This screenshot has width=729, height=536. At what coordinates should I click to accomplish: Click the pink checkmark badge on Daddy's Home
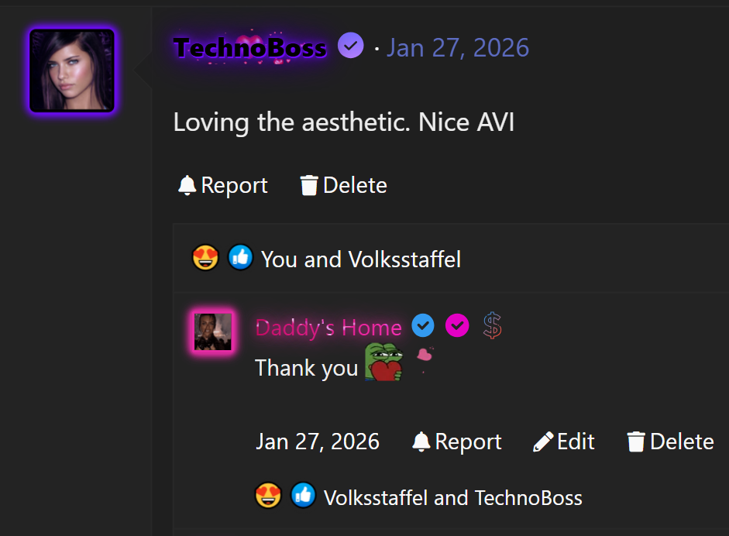pos(457,325)
